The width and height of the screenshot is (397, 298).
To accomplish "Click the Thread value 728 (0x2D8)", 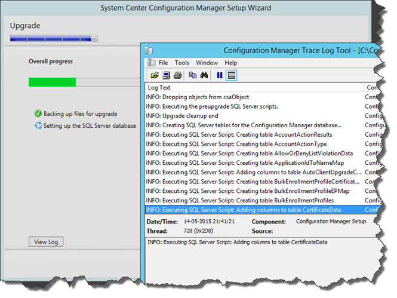I will tap(198, 231).
